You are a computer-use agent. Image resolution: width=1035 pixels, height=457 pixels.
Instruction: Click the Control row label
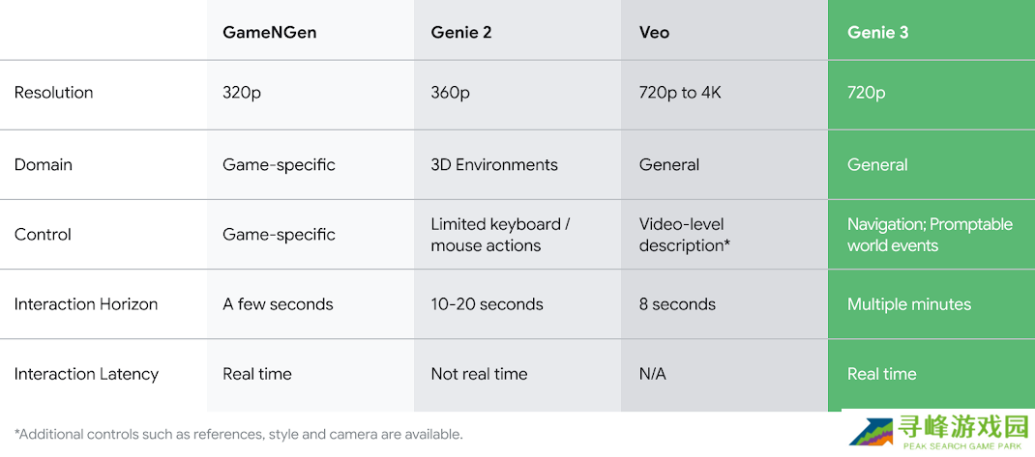click(x=43, y=234)
